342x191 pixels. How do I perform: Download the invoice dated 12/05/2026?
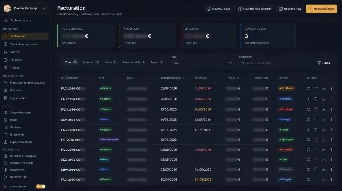tap(324, 130)
